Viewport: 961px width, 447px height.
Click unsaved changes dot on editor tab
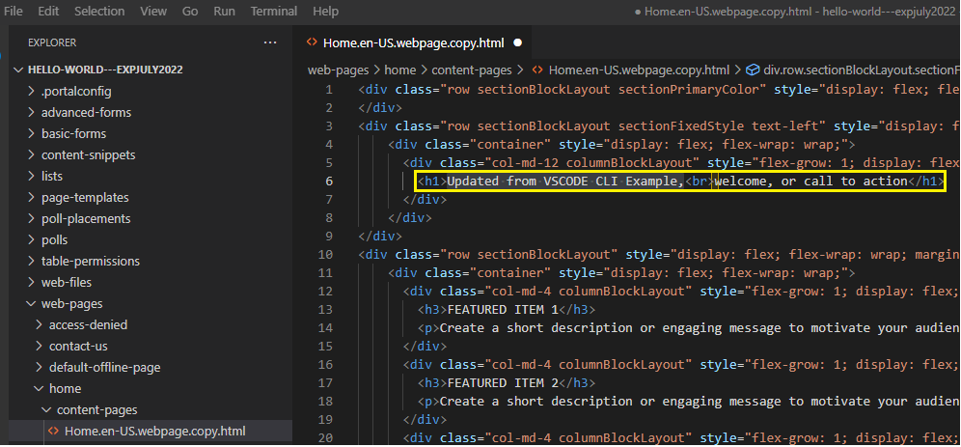coord(517,43)
